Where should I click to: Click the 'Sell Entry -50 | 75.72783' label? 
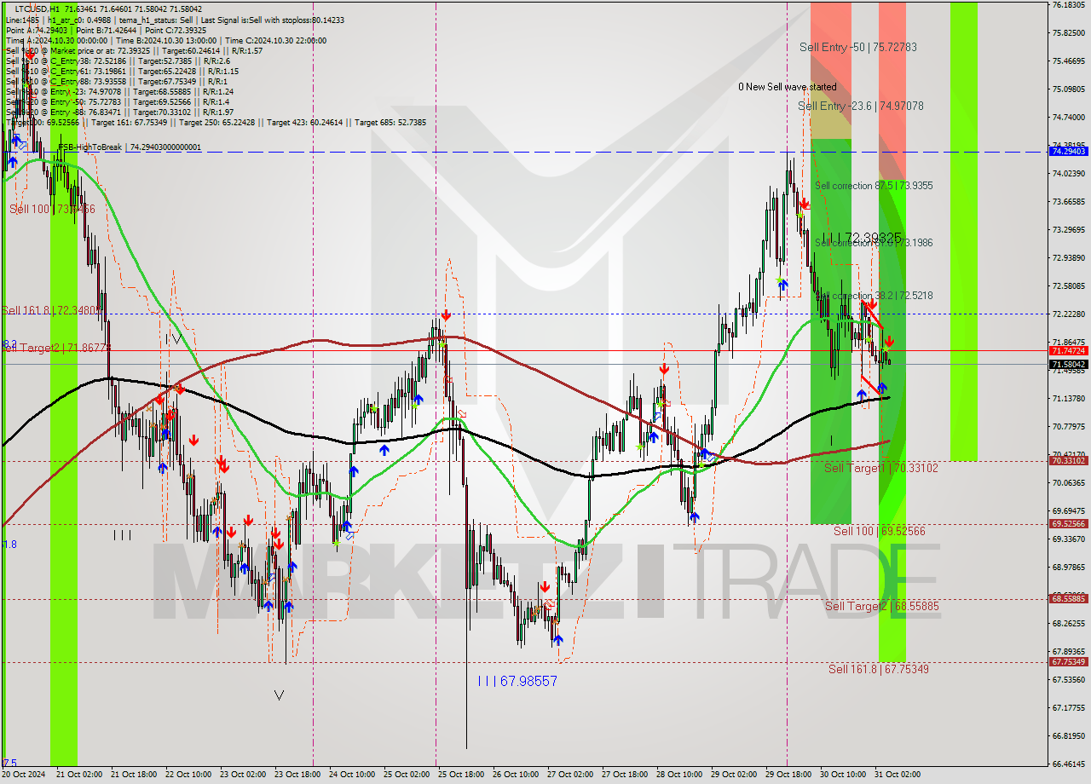[x=858, y=48]
